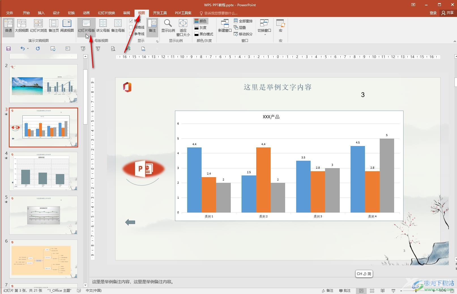Click the Share (共享) button
This screenshot has width=457, height=294.
pyautogui.click(x=448, y=13)
